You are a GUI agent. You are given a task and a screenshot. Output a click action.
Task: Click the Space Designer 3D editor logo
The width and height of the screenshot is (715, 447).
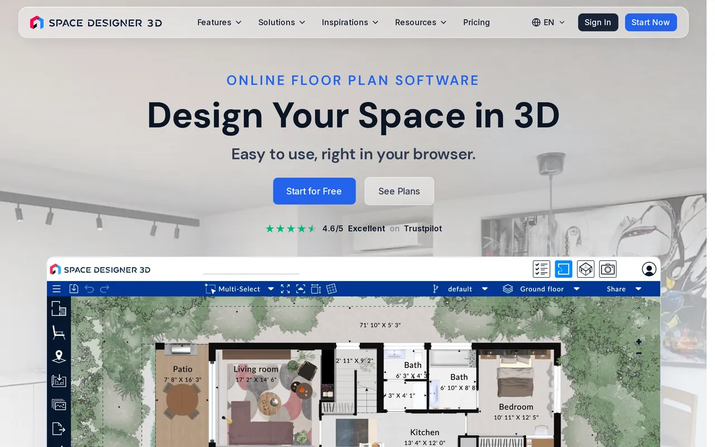tap(101, 269)
